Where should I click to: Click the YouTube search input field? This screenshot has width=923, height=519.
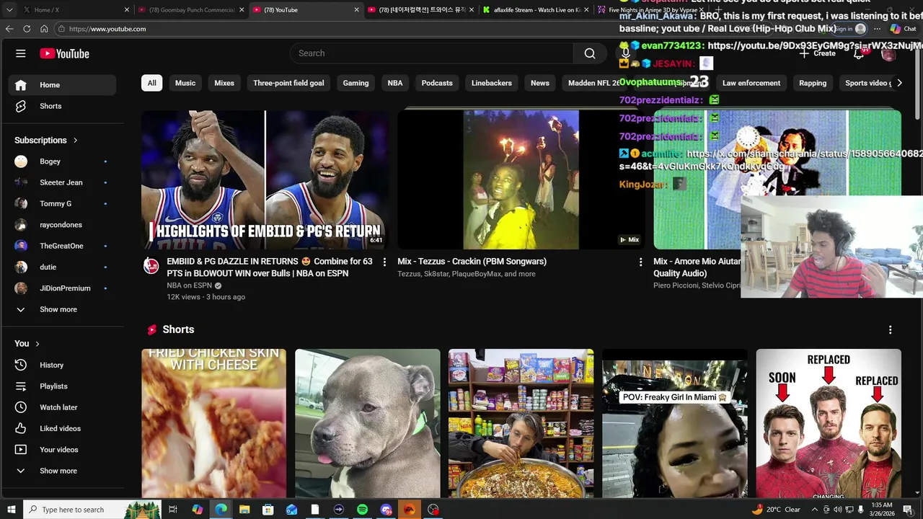[x=432, y=53]
